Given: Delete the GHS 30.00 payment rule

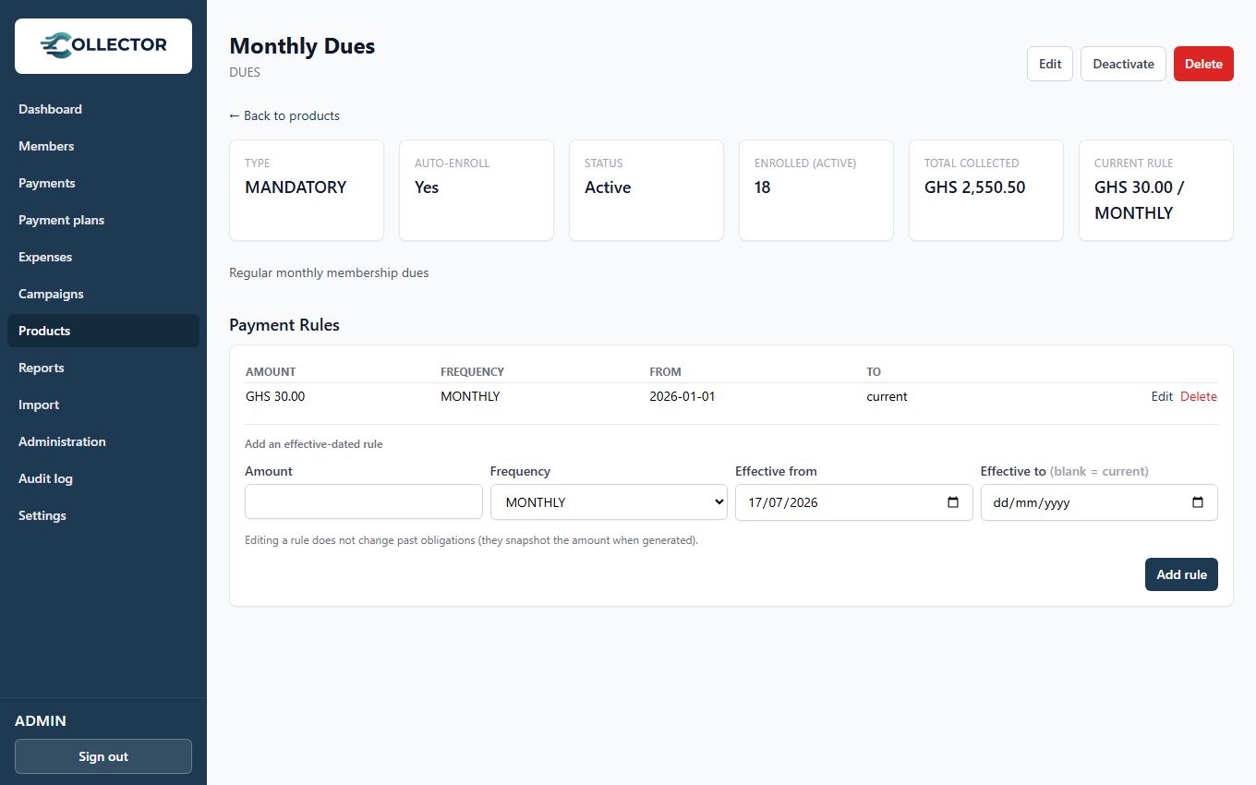Looking at the screenshot, I should tap(1199, 396).
